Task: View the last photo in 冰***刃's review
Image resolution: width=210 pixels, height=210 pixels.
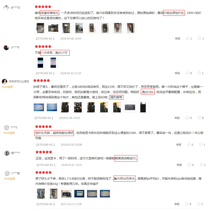Action: tap(131, 28)
